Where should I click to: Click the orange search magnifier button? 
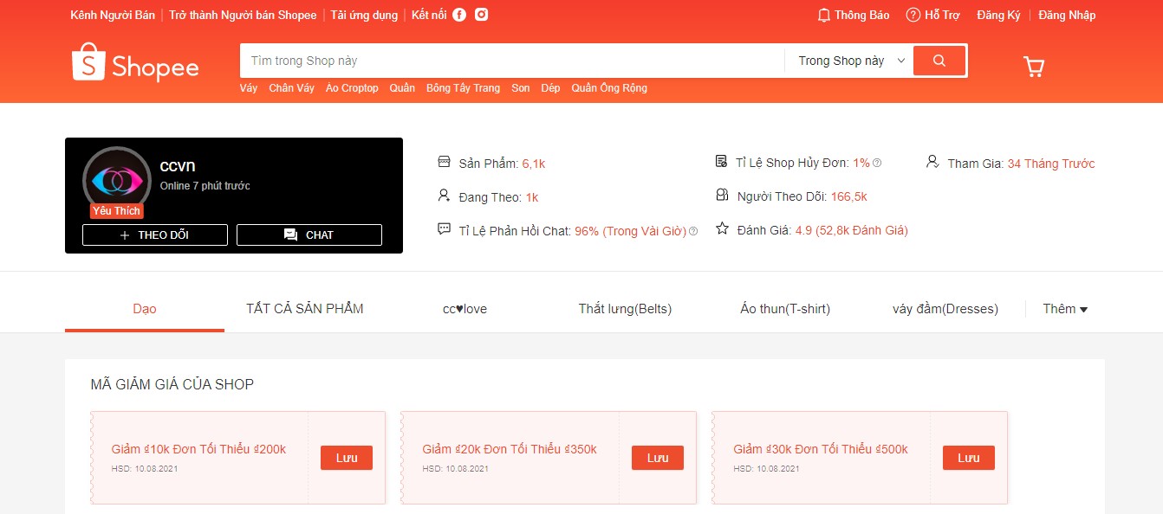pyautogui.click(x=939, y=61)
